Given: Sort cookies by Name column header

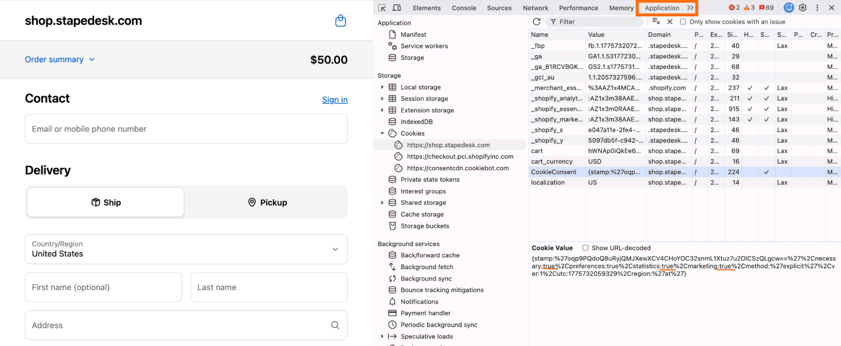Looking at the screenshot, I should click(x=557, y=34).
